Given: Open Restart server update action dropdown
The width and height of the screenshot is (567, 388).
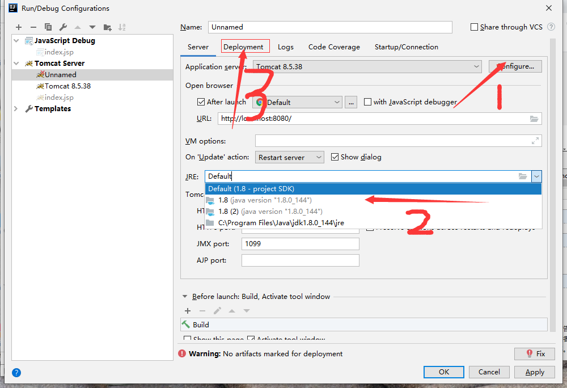Looking at the screenshot, I should (x=289, y=157).
